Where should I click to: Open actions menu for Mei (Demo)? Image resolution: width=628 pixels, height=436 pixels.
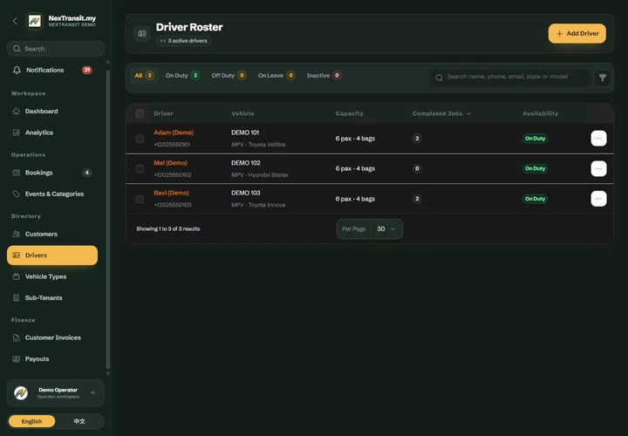pos(598,168)
